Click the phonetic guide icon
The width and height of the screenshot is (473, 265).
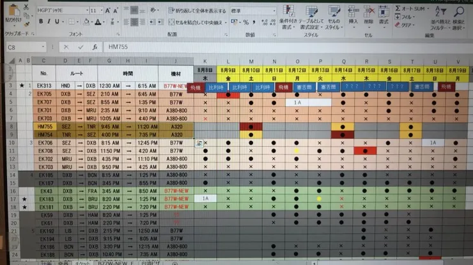(x=112, y=22)
